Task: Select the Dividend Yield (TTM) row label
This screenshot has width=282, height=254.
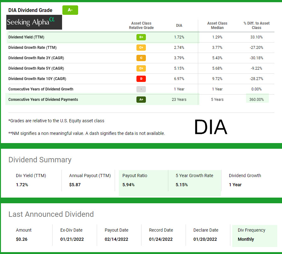Action: coord(26,37)
